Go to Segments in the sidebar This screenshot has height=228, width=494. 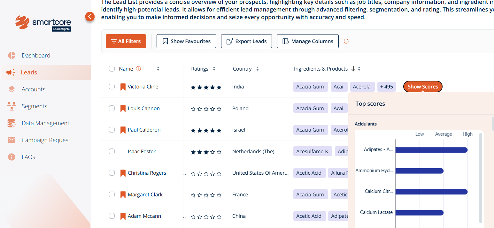pos(34,106)
